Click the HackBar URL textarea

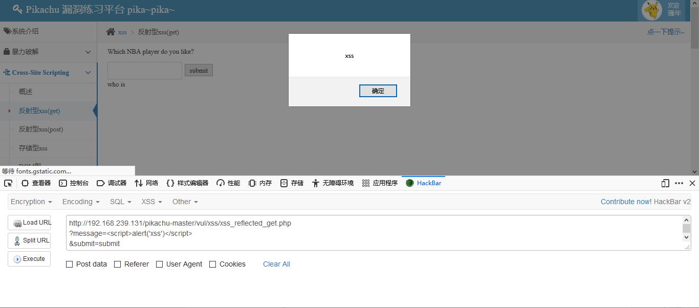pyautogui.click(x=375, y=233)
